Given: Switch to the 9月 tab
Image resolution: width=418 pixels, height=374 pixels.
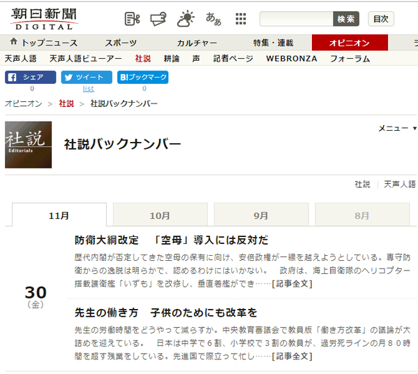Looking at the screenshot, I should click(x=261, y=215).
